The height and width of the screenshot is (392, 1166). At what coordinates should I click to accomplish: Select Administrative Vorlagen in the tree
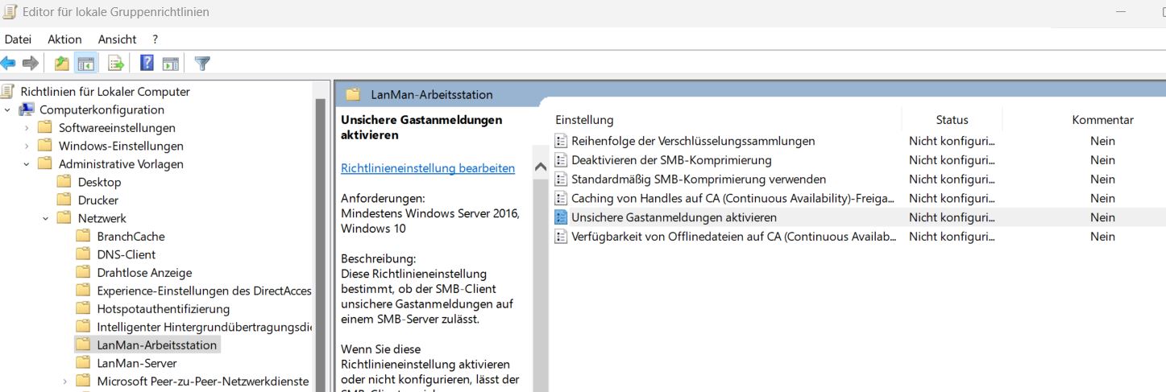pos(121,164)
